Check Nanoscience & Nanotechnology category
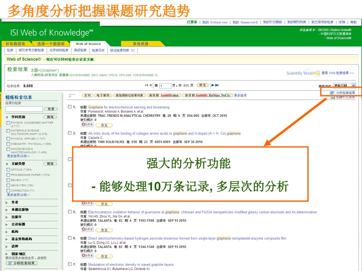This screenshot has height=271, width=362. (8, 149)
